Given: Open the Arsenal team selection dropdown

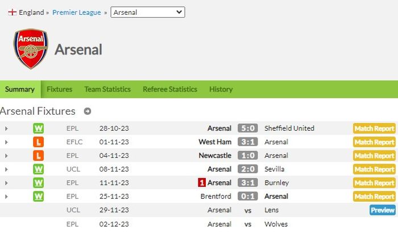Looking at the screenshot, I should 148,12.
